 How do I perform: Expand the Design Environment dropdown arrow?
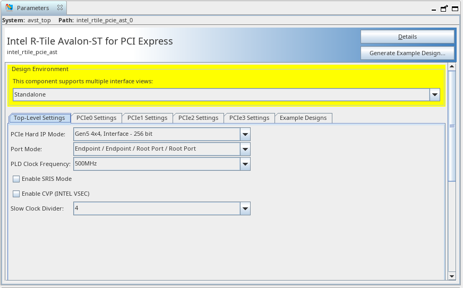click(x=435, y=95)
